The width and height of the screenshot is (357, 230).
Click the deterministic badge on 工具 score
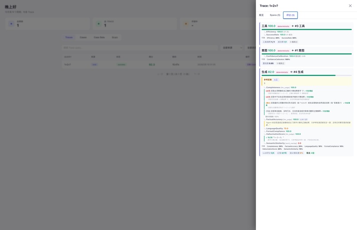click(283, 26)
